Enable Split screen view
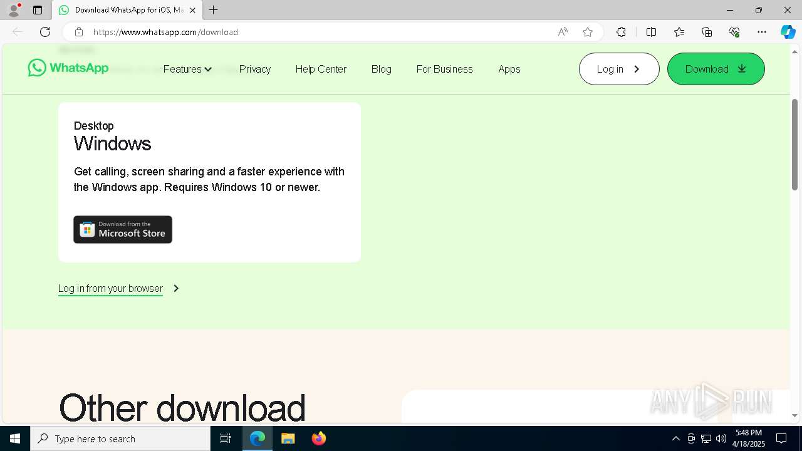Viewport: 802px width, 451px height. tap(651, 32)
